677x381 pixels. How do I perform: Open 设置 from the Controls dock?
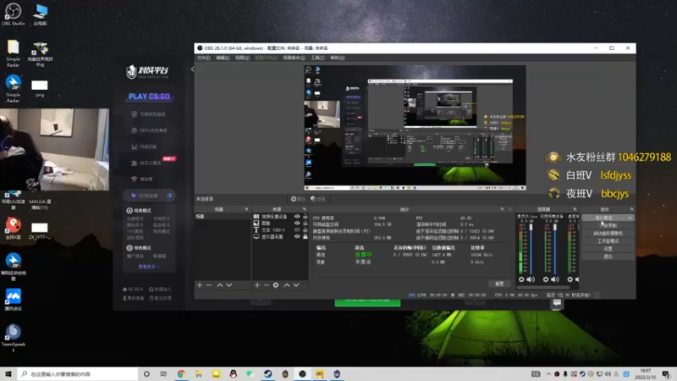(x=608, y=249)
